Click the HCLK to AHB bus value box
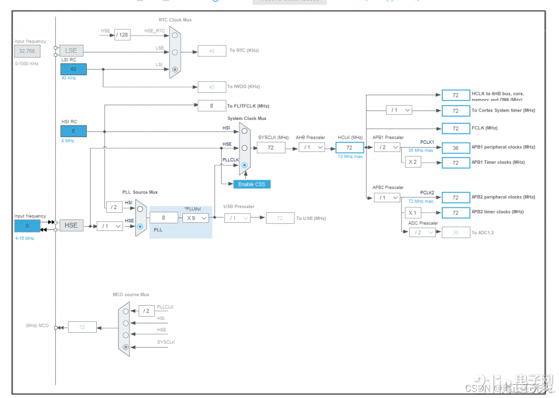This screenshot has height=398, width=559. (x=456, y=95)
